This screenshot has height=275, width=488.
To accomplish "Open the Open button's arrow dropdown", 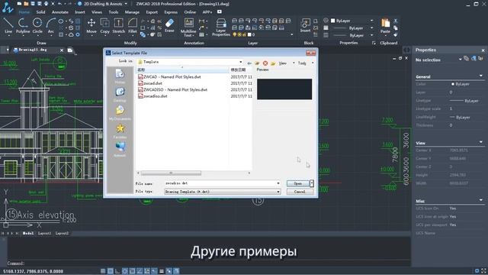I will (x=312, y=183).
